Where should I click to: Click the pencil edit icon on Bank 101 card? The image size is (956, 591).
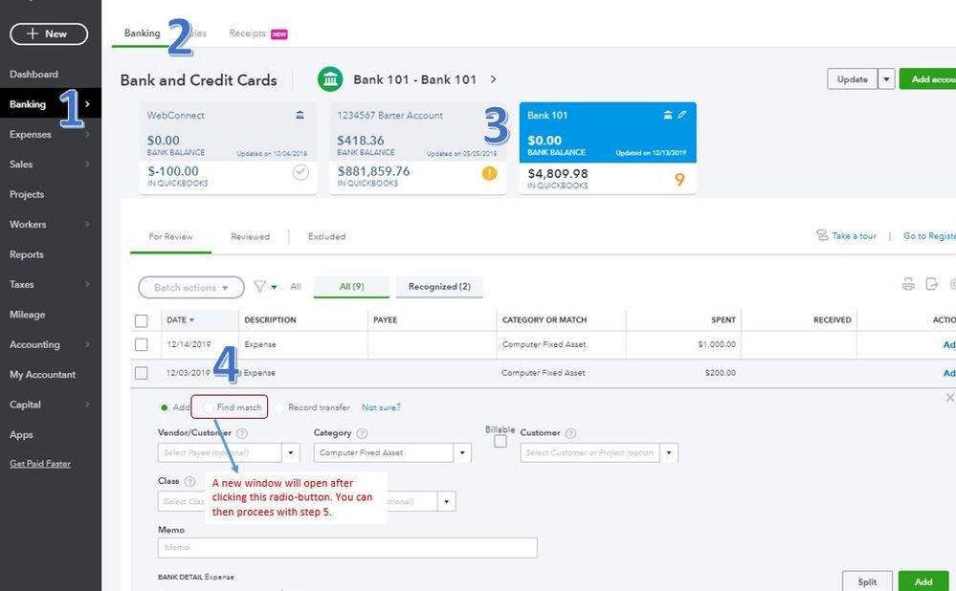682,115
